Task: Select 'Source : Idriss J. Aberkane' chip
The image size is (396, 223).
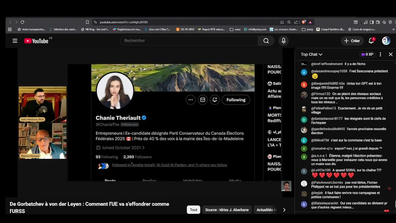Action: coord(227,210)
